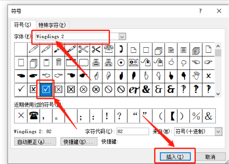Select the thumbs down symbol
Viewport: 229px width, 164px height.
pos(183,63)
